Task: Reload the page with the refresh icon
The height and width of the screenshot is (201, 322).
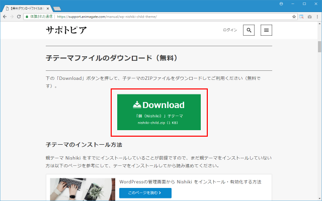Action: tap(19, 17)
